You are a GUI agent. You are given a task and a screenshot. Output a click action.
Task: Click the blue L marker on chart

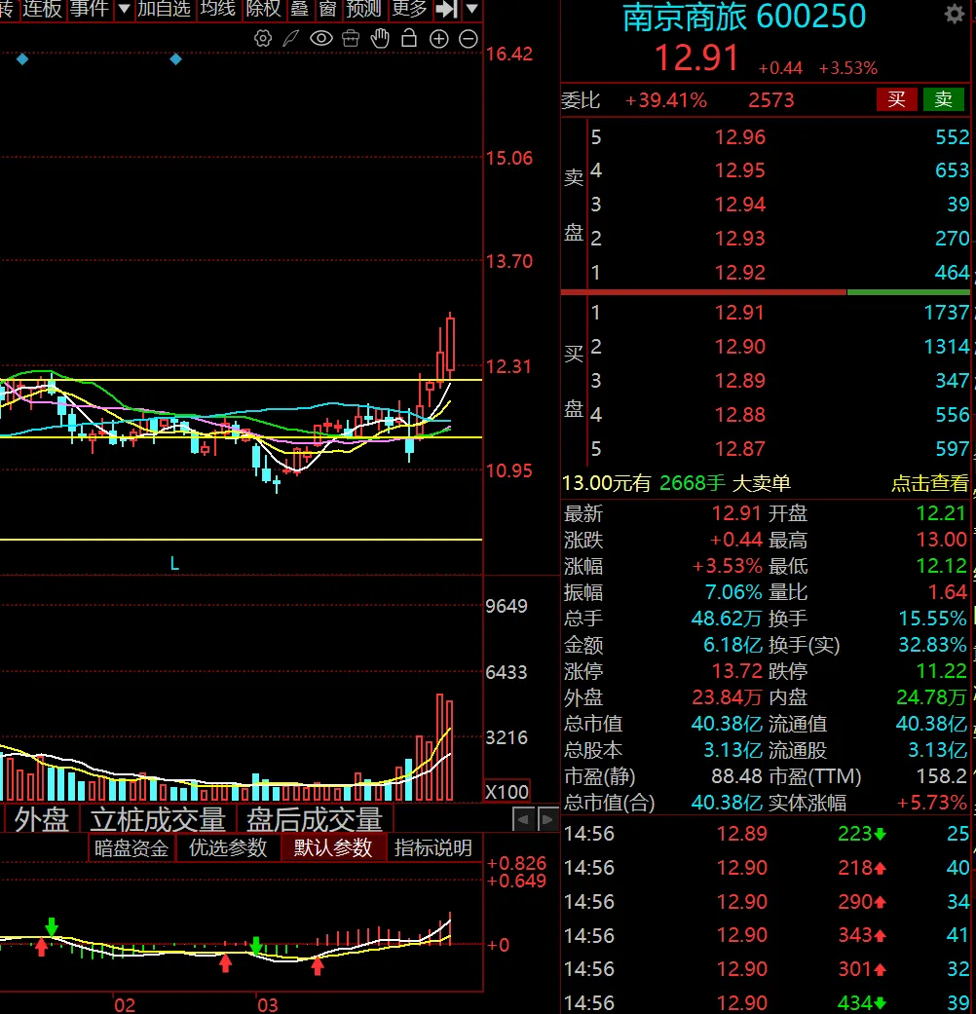click(174, 564)
